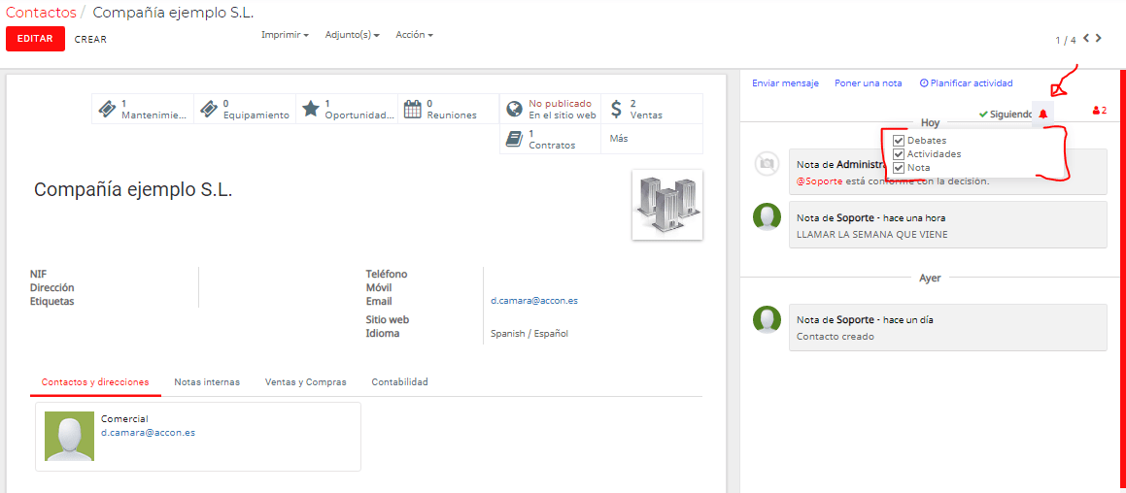Click the 1 / 4 pager counter
Viewport: 1126px width, 493px height.
pyautogui.click(x=1066, y=40)
